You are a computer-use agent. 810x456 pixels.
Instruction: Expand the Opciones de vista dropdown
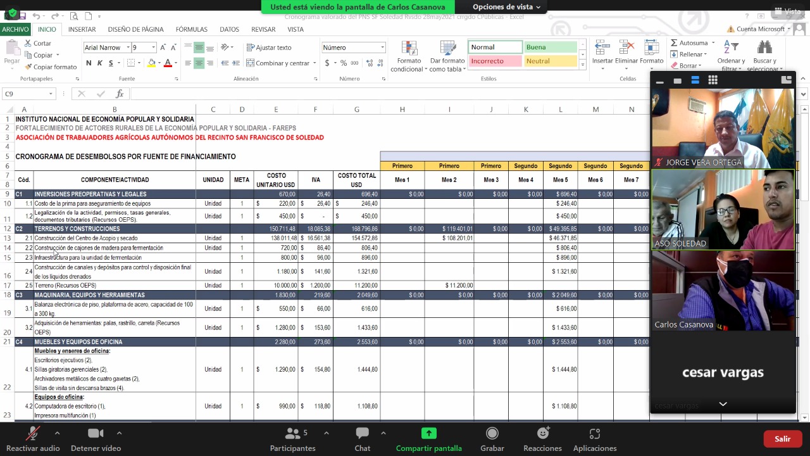(x=506, y=7)
